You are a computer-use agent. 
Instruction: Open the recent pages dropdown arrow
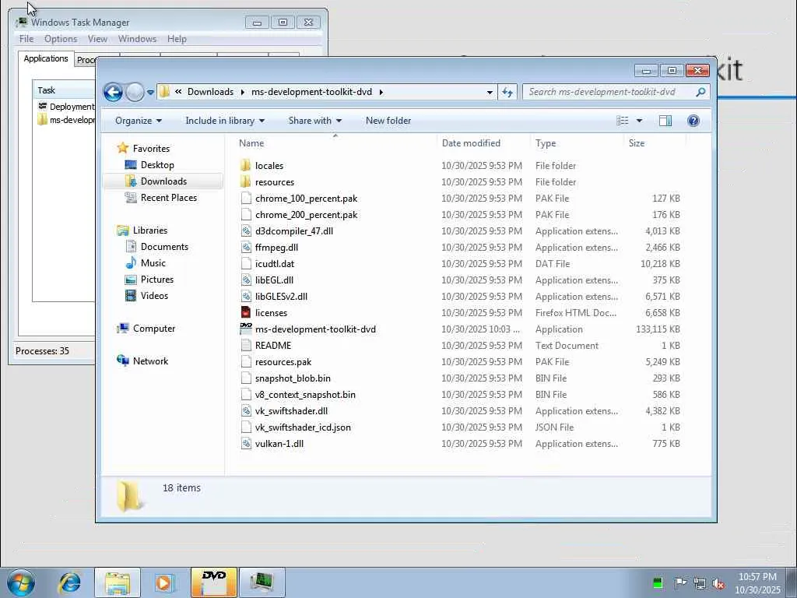tap(150, 93)
